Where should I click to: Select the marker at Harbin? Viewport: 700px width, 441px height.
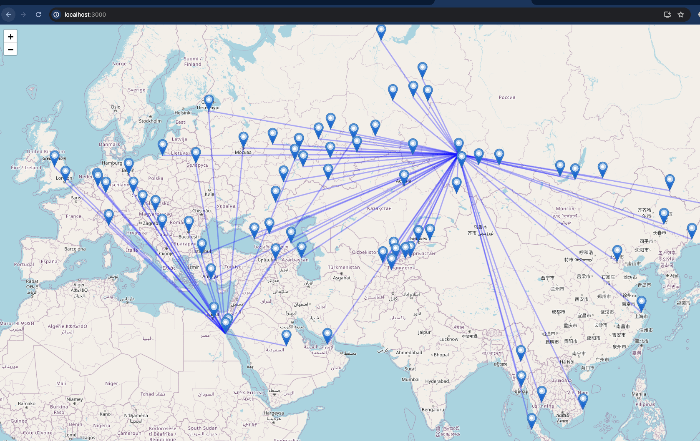point(664,215)
